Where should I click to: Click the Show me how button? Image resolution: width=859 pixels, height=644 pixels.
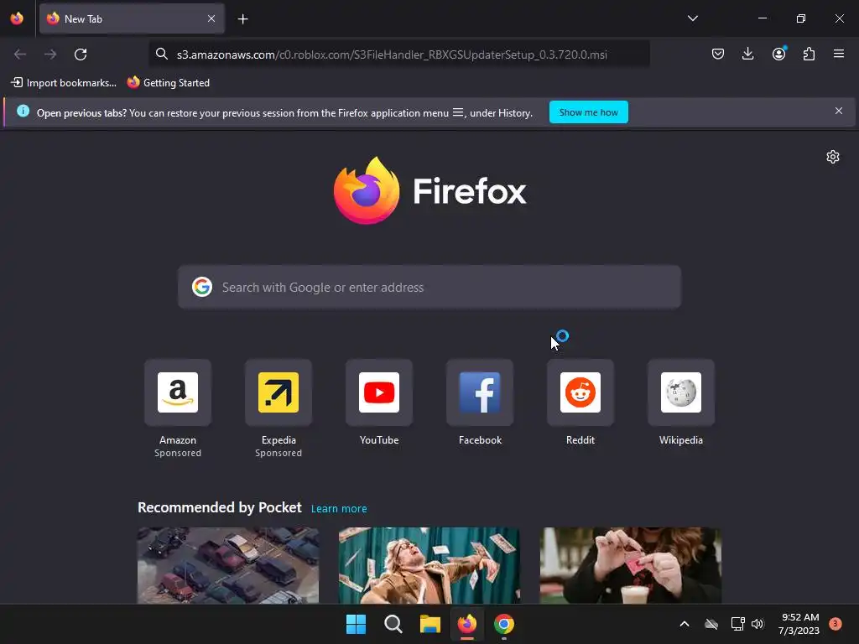(x=588, y=112)
